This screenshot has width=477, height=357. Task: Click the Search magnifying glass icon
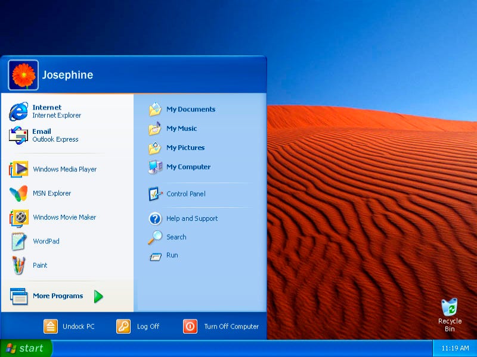pos(155,237)
